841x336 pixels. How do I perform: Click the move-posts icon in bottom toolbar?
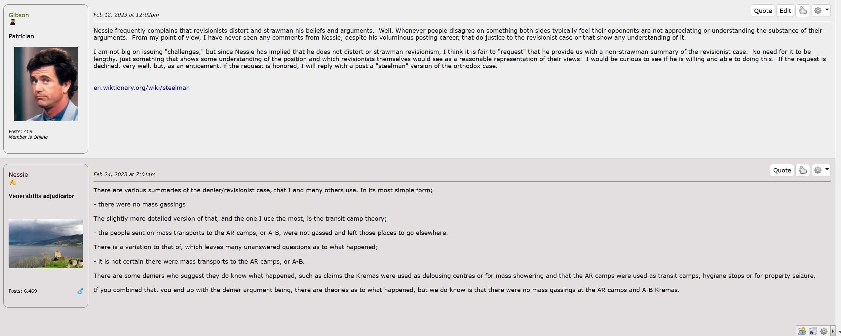click(x=813, y=331)
